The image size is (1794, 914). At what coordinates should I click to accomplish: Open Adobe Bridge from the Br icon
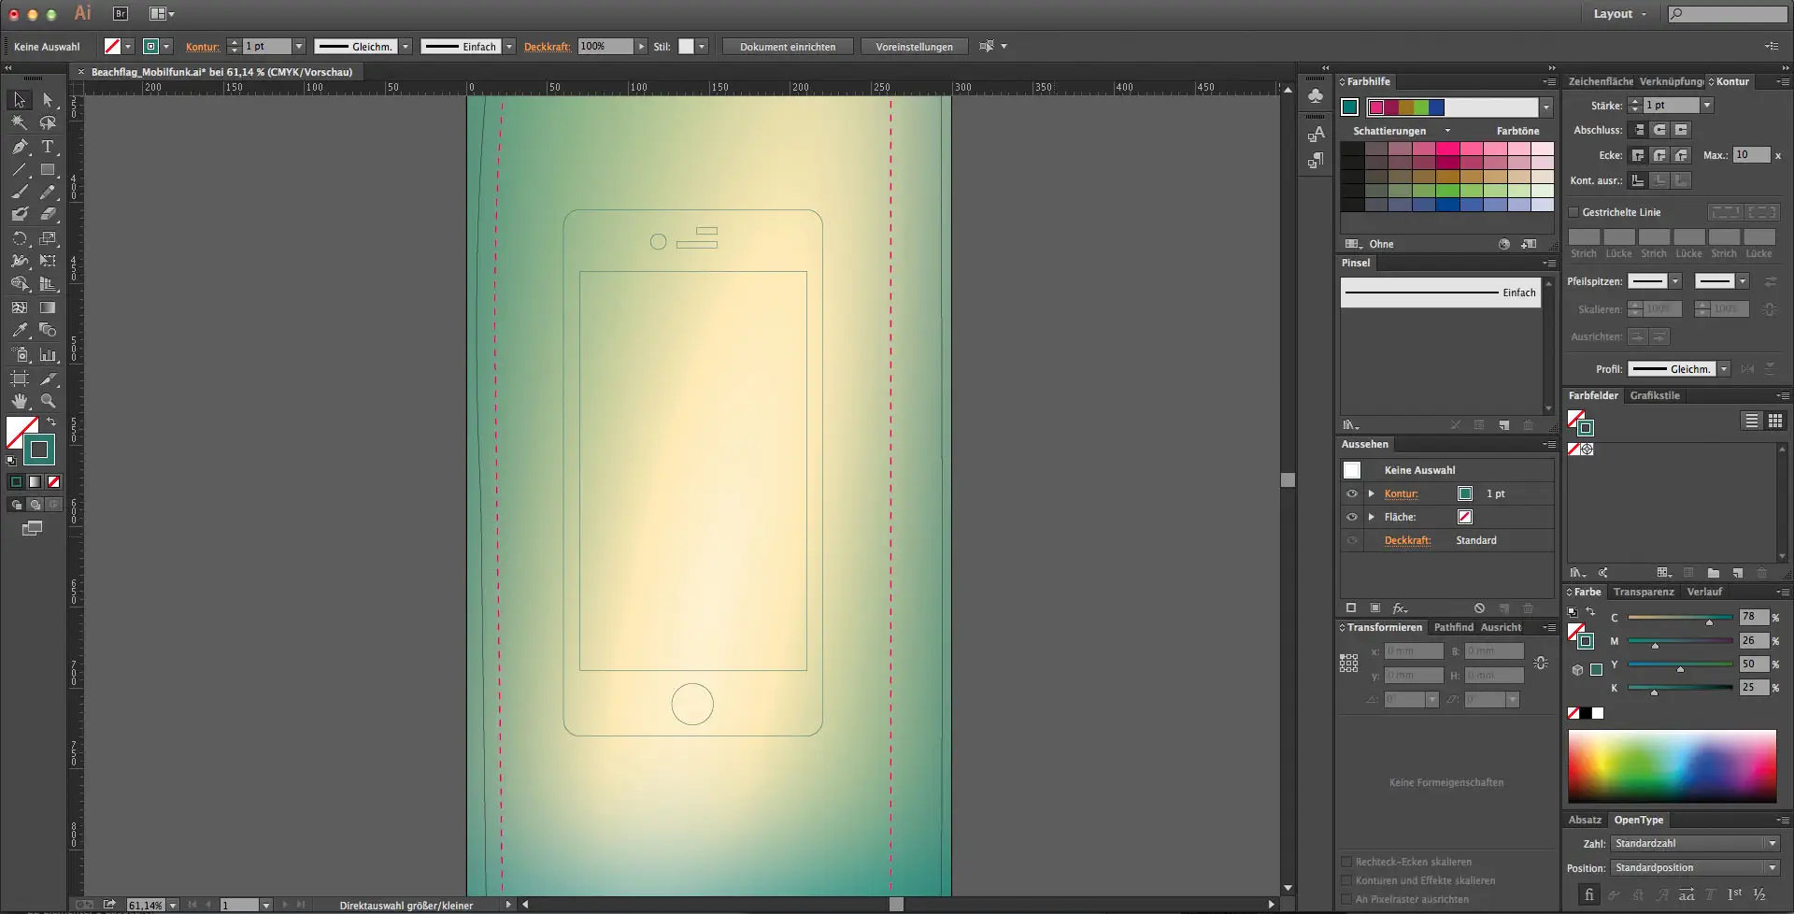(121, 14)
